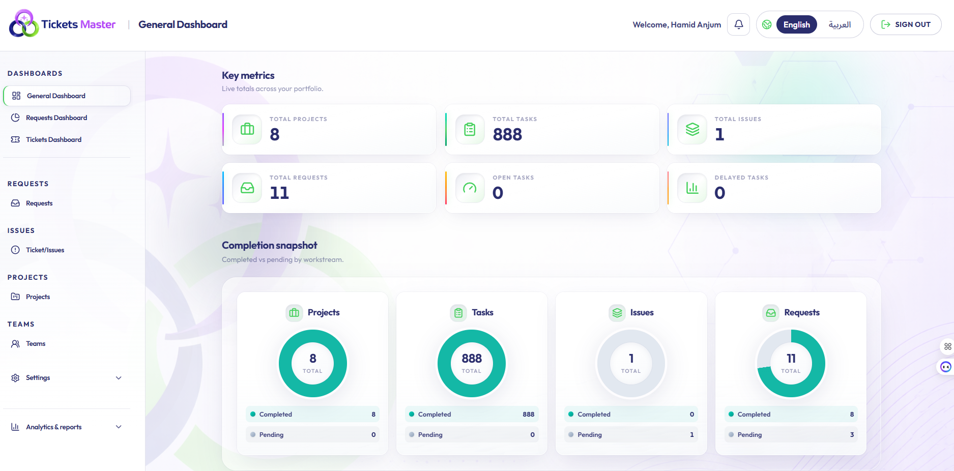Click the 'TOTAL ISSUES' label
Screen dimensions: 954x471
click(738, 119)
